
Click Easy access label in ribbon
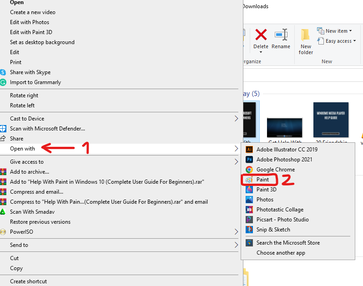[x=339, y=41]
